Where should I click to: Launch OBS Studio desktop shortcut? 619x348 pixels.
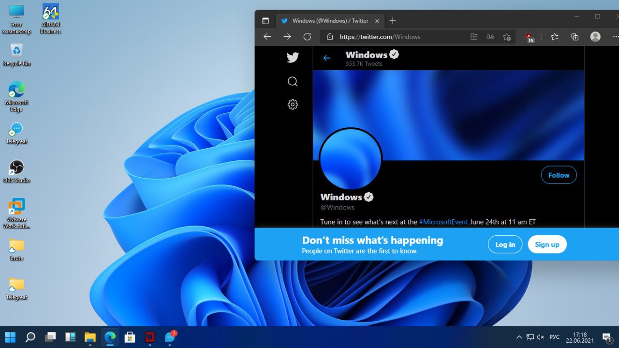click(16, 171)
